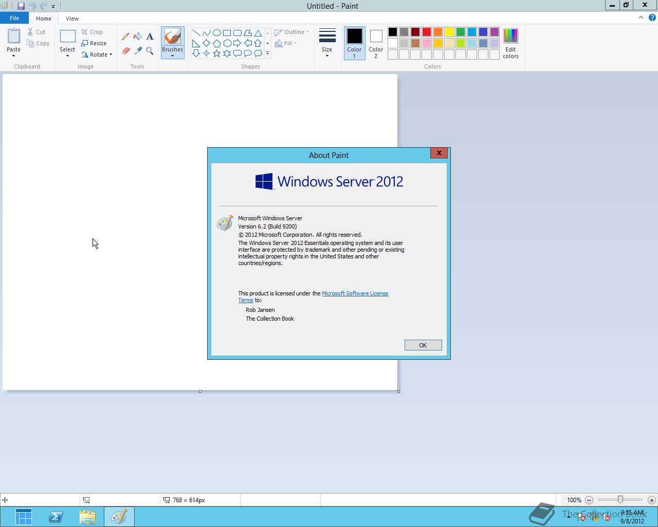Choose the Pentagon shape

(216, 43)
